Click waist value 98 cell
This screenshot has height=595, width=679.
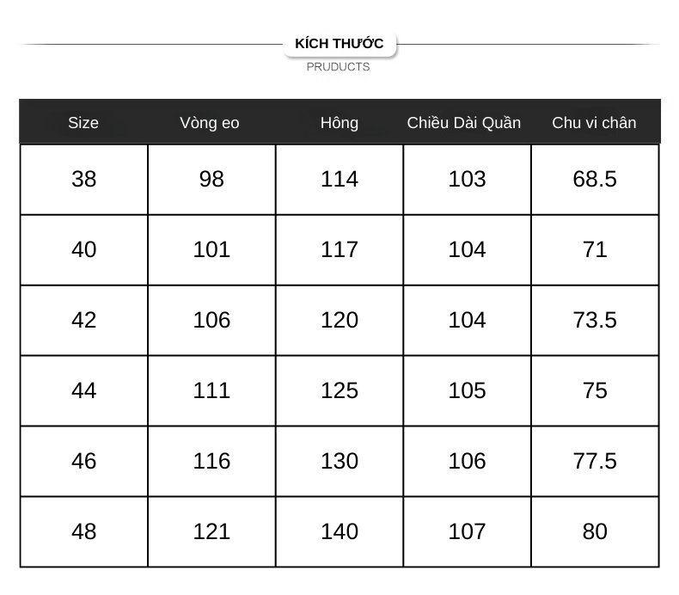point(211,180)
